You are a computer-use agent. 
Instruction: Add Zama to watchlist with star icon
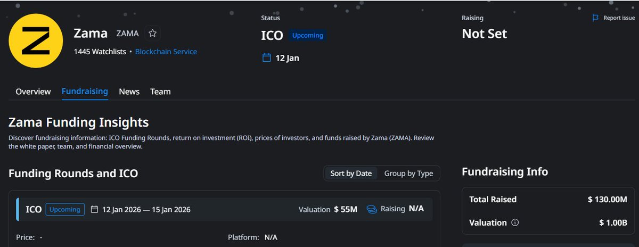(x=153, y=34)
